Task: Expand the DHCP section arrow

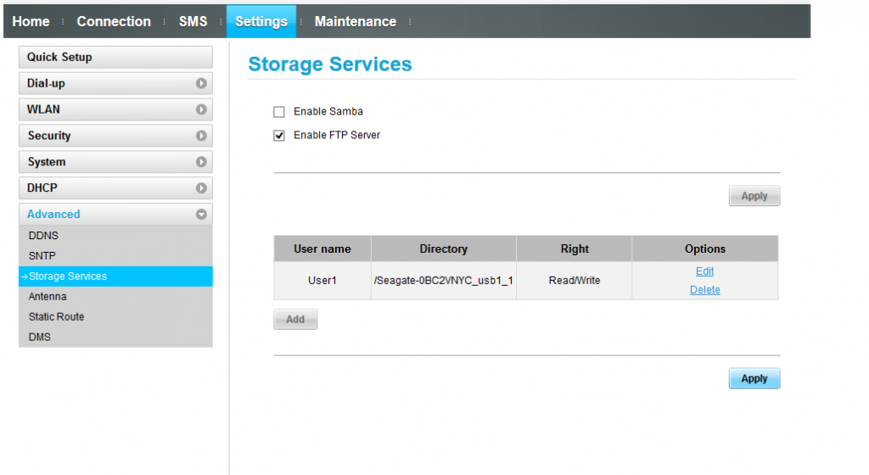Action: (201, 188)
